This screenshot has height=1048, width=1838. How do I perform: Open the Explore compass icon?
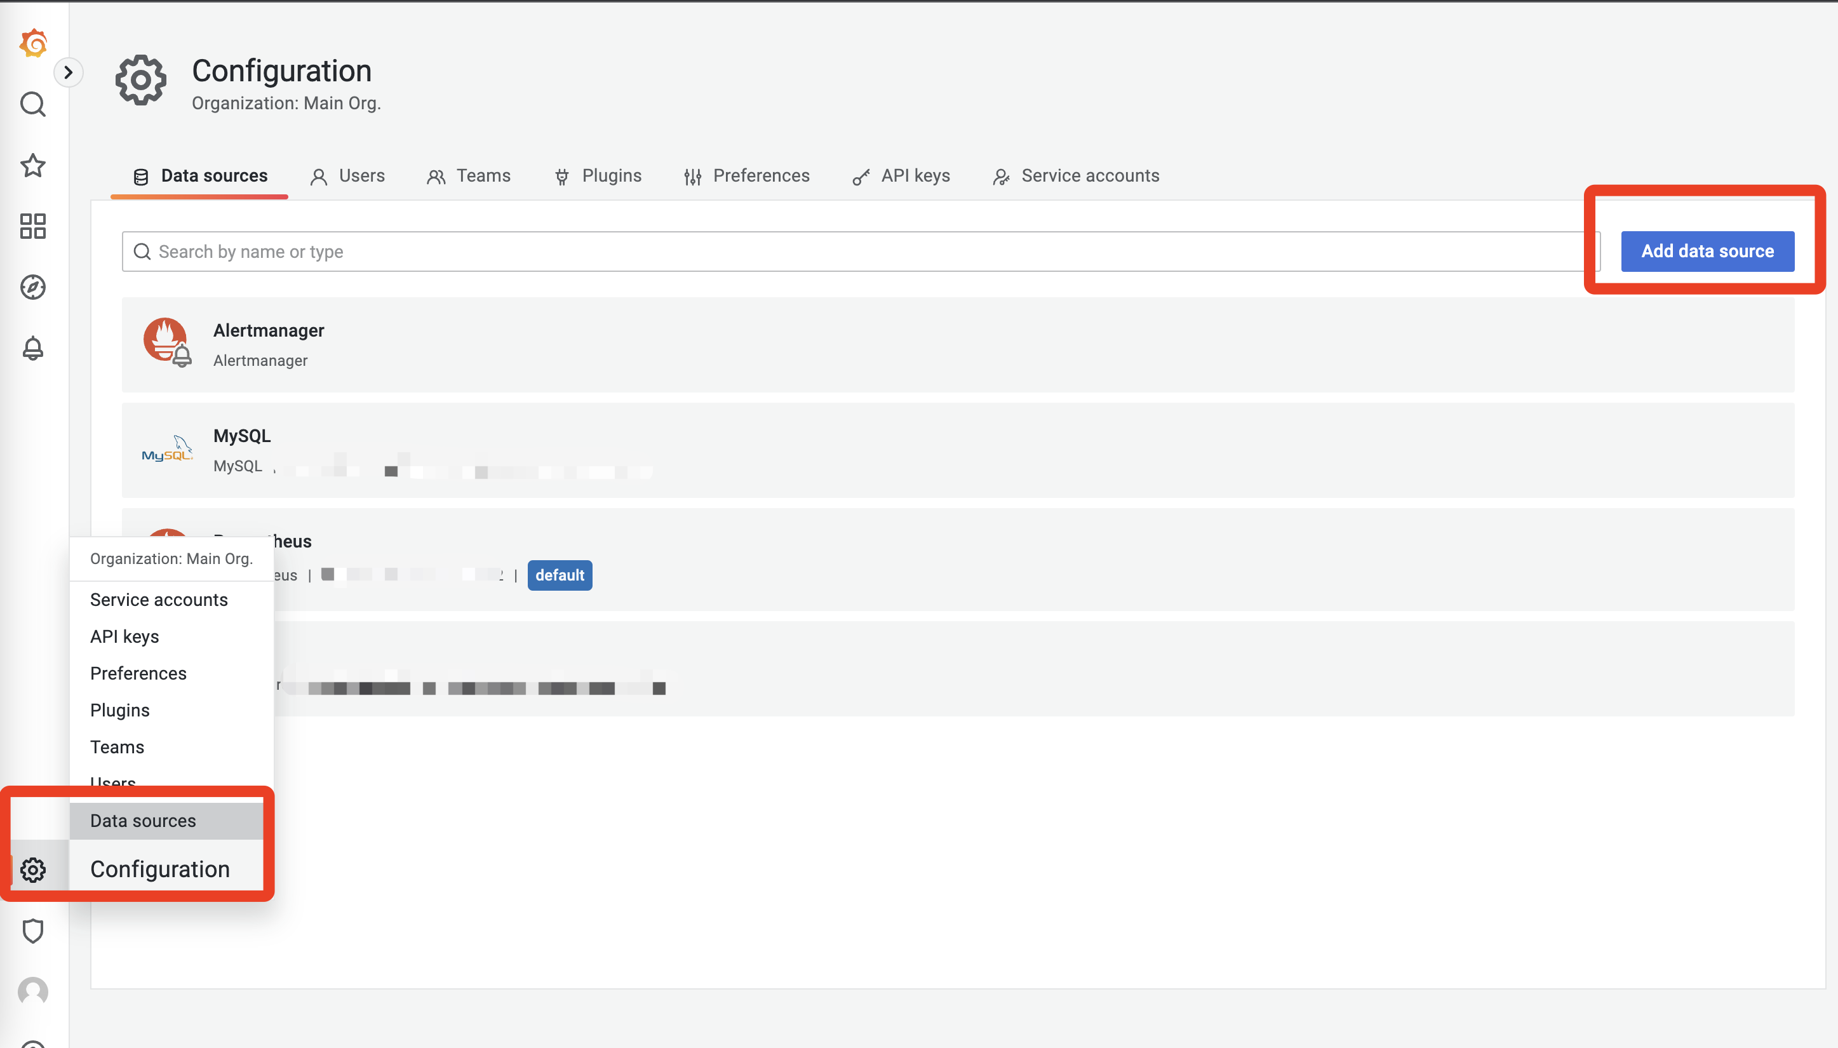pos(33,287)
